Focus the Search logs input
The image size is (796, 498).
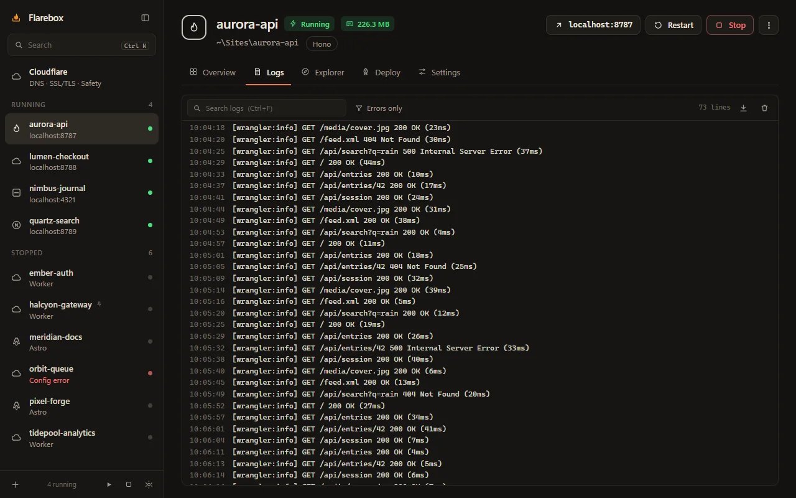click(x=267, y=108)
